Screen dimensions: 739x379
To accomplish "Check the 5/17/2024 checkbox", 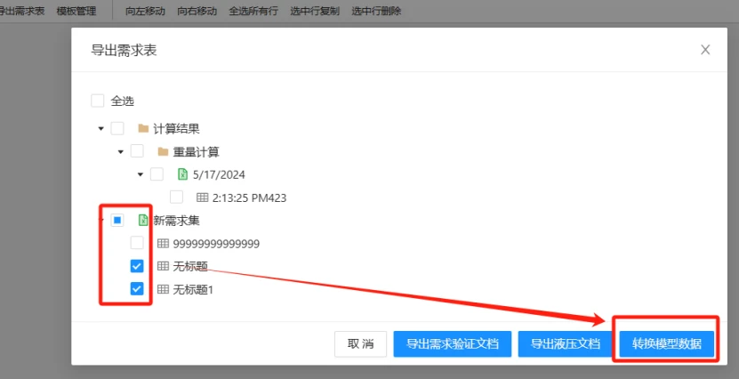I will [157, 174].
